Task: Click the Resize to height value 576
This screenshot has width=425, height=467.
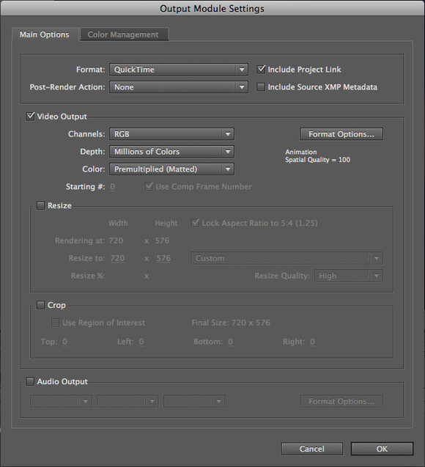Action: coord(163,258)
